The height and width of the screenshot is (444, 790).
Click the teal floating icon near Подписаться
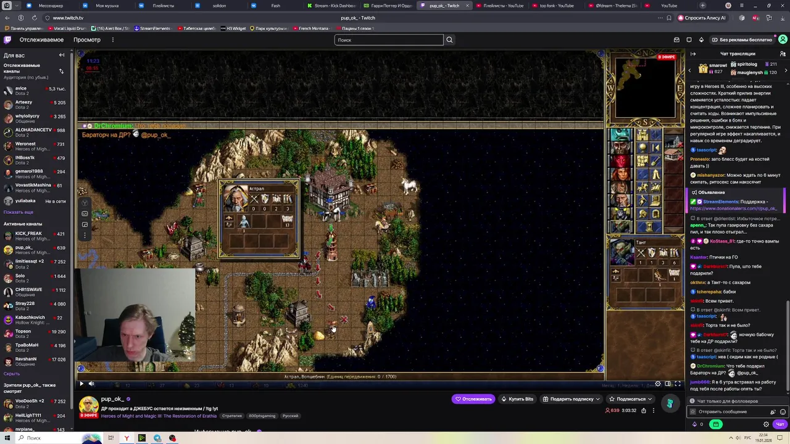[670, 403]
